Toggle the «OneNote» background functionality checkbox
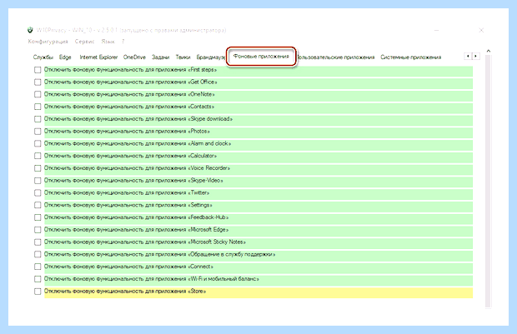517x334 pixels. pos(38,94)
